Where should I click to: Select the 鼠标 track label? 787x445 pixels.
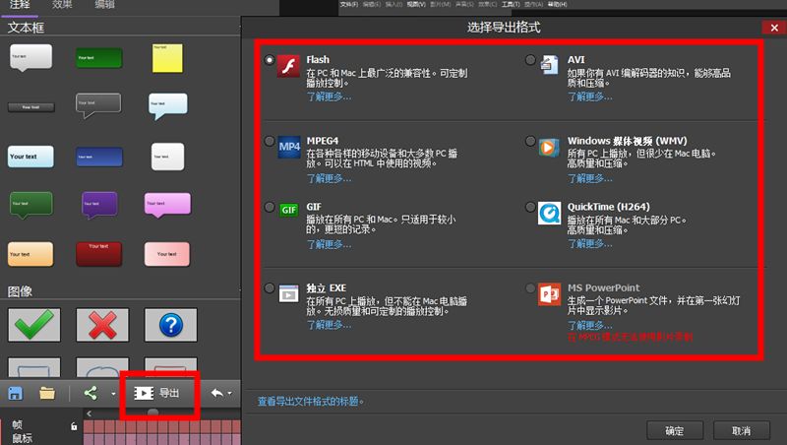[x=22, y=438]
